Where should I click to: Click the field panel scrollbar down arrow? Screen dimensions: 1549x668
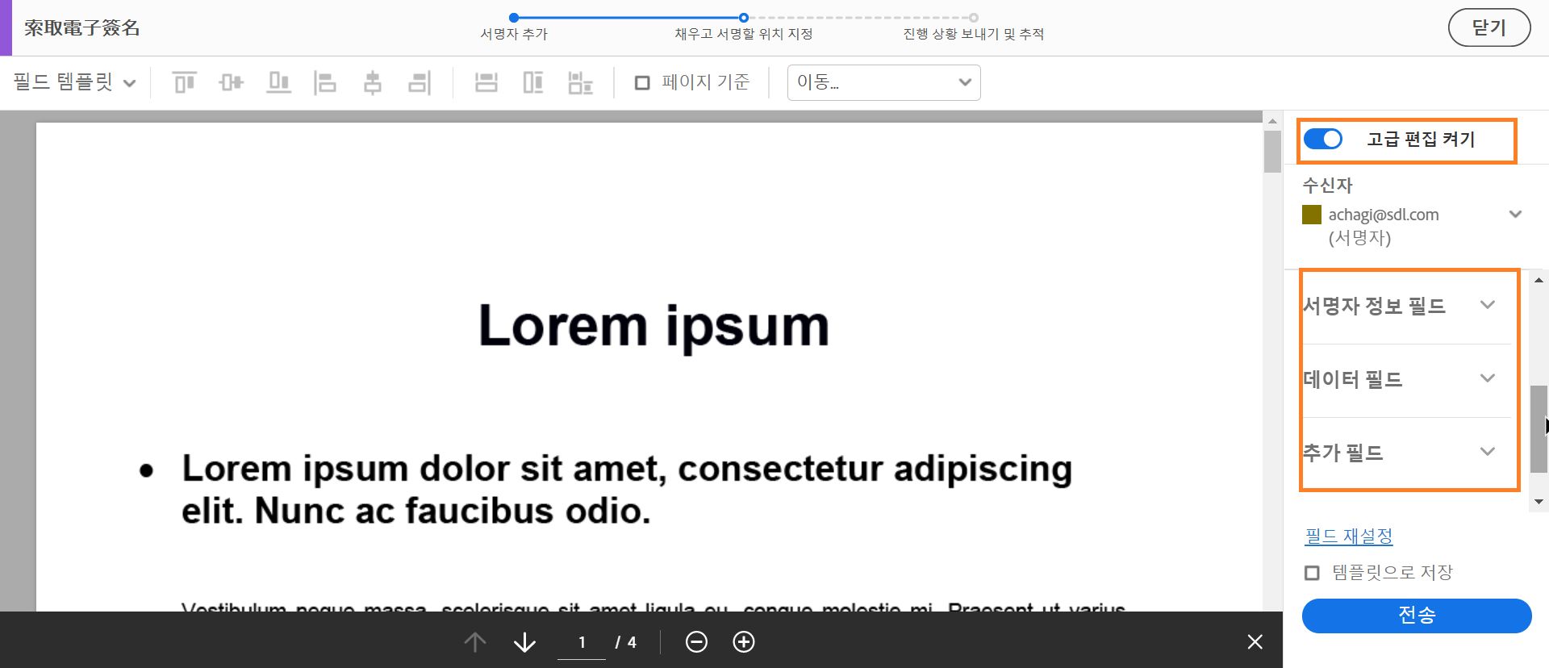1539,502
